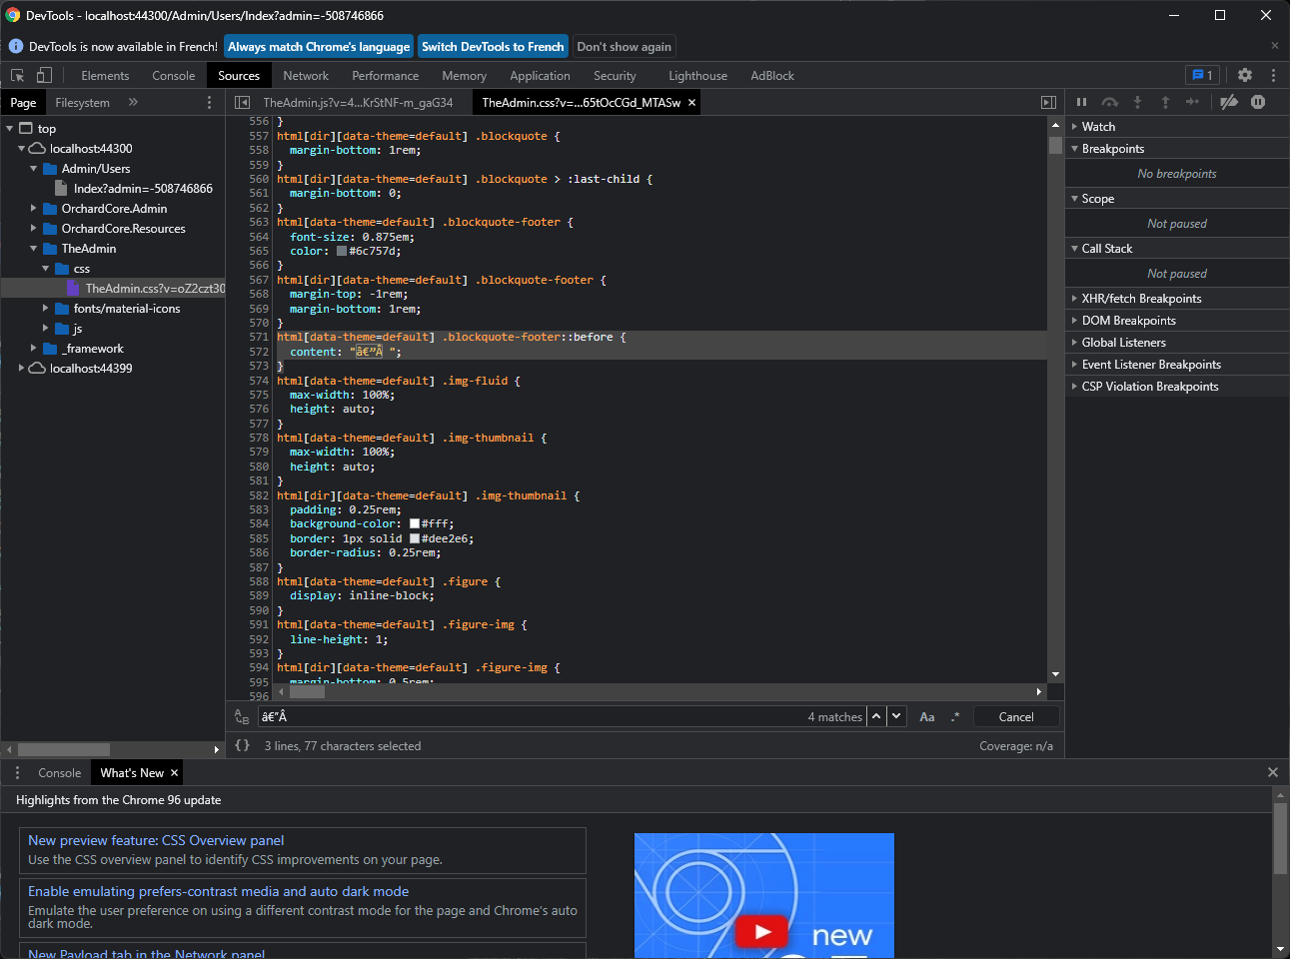Enable Pause on exceptions icon

[1258, 101]
